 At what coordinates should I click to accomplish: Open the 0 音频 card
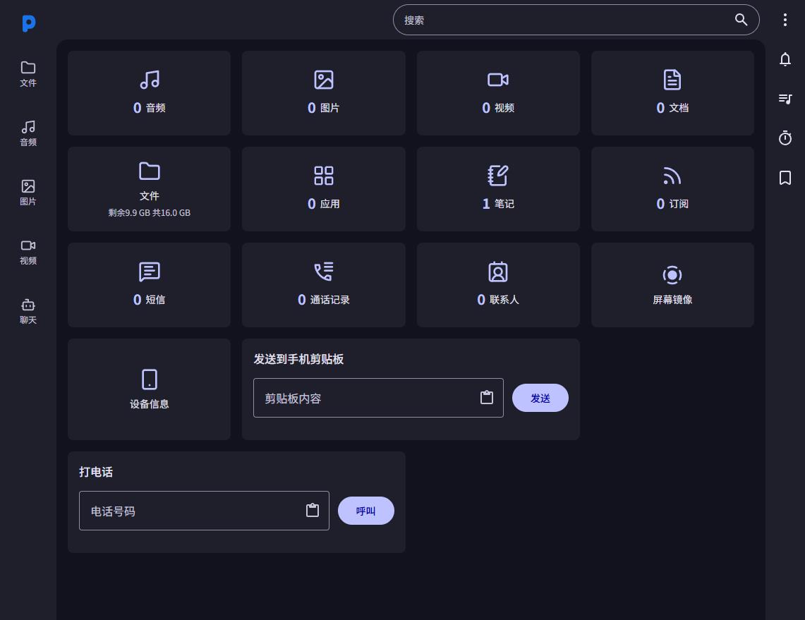[x=150, y=93]
